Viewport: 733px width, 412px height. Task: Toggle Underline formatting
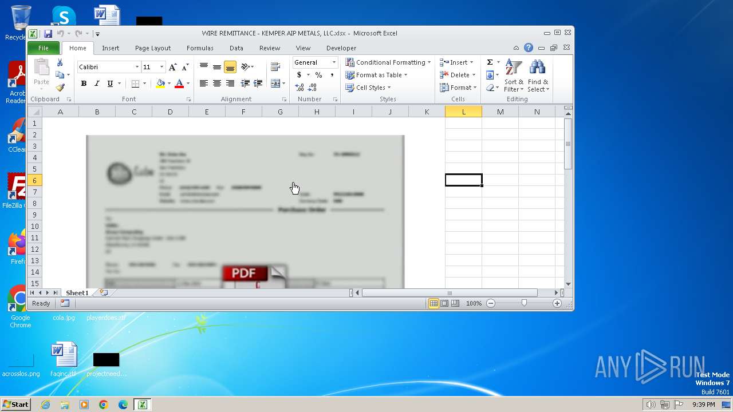coord(110,84)
